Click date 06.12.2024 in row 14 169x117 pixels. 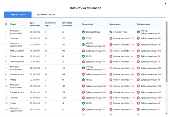[x=35, y=110]
